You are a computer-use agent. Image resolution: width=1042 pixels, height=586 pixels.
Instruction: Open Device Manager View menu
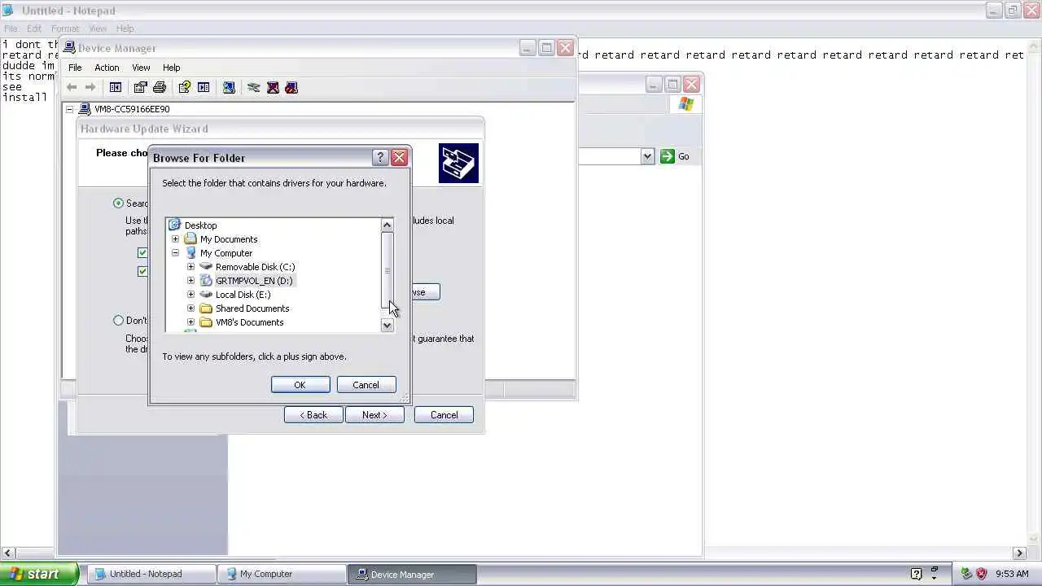pyautogui.click(x=141, y=68)
